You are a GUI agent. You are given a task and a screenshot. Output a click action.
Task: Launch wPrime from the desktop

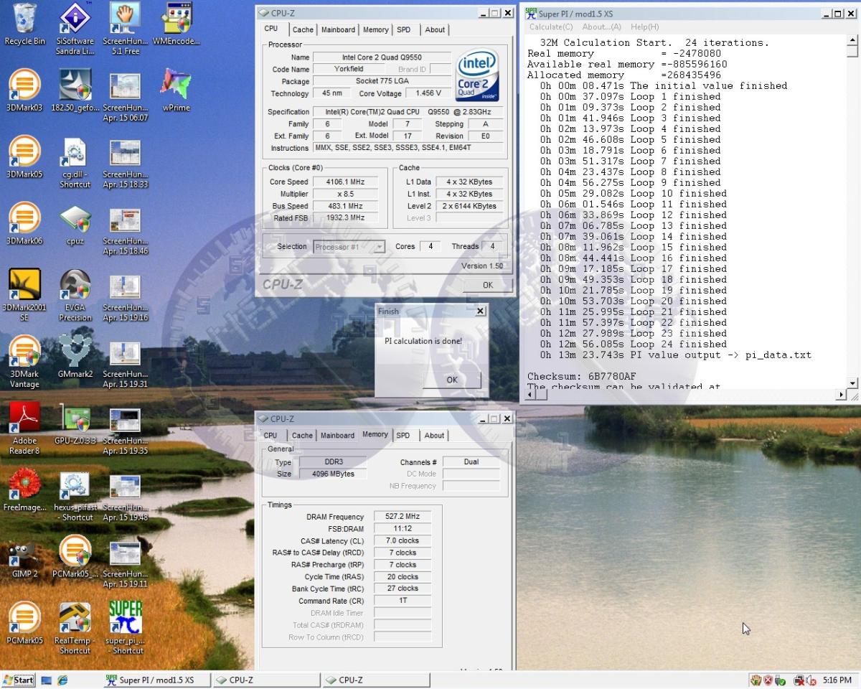177,91
